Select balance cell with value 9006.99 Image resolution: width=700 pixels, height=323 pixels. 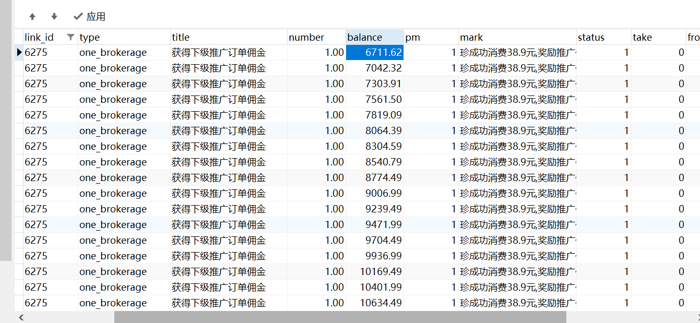pyautogui.click(x=375, y=193)
